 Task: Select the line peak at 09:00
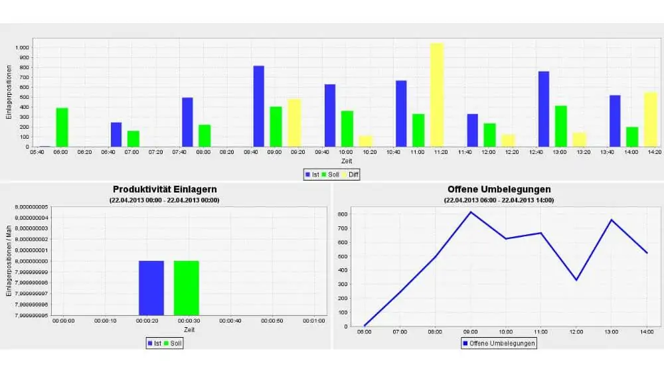click(471, 212)
